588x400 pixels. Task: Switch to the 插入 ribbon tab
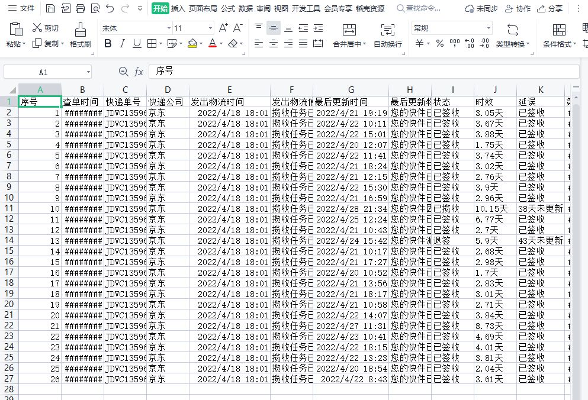pyautogui.click(x=178, y=8)
